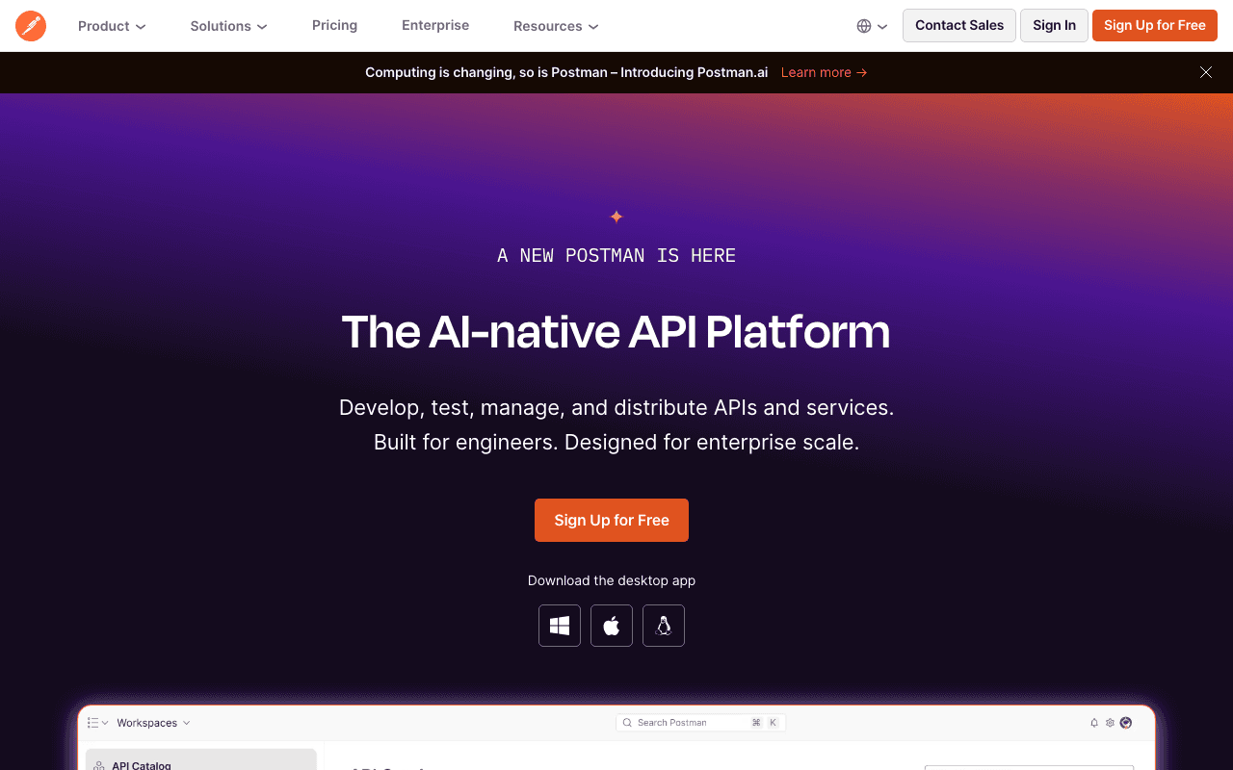Follow the Learn more banner link

pyautogui.click(x=825, y=72)
